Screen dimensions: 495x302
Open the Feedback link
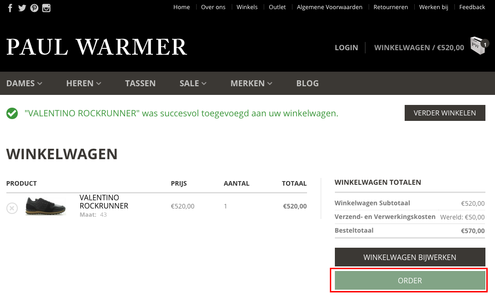[x=472, y=7]
